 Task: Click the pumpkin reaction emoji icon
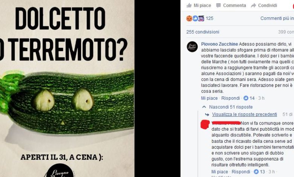point(189,18)
